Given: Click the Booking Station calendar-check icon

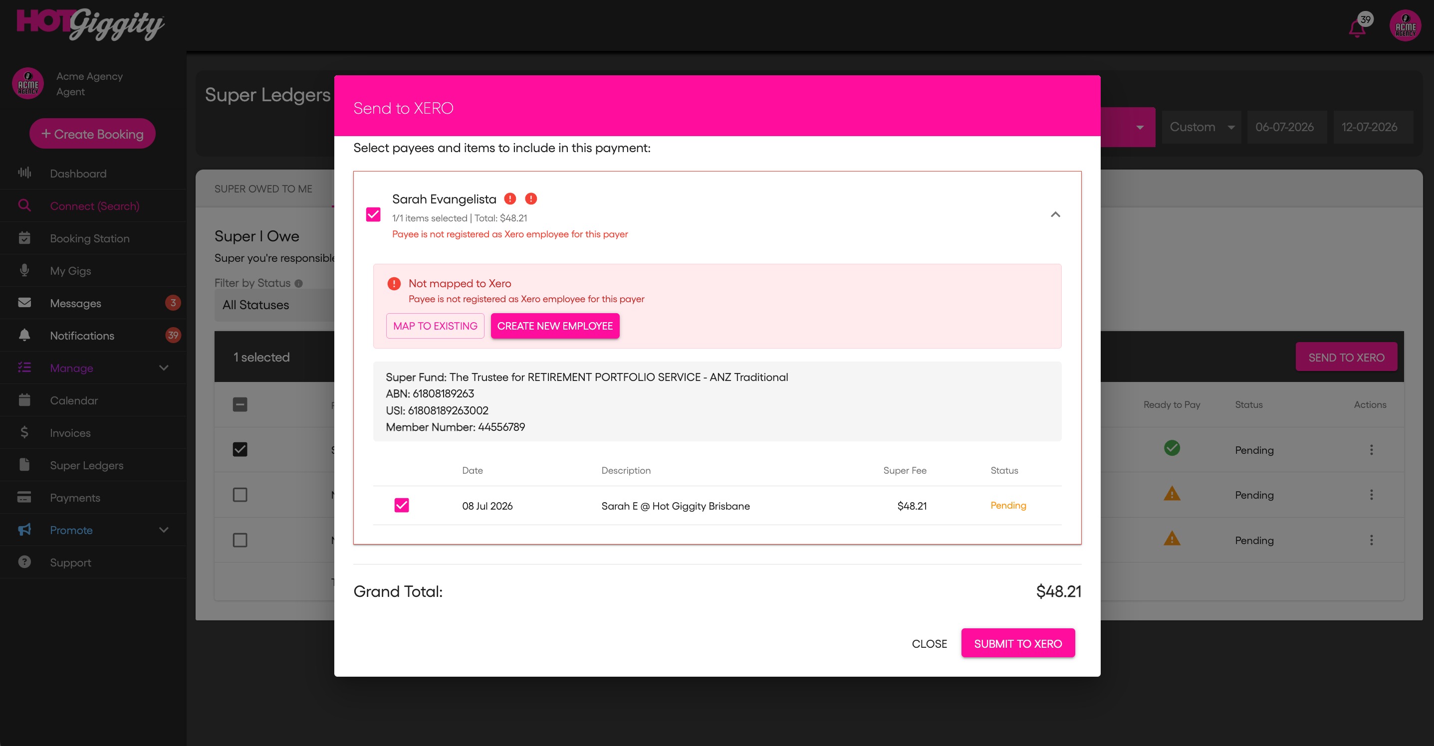Looking at the screenshot, I should 24,237.
